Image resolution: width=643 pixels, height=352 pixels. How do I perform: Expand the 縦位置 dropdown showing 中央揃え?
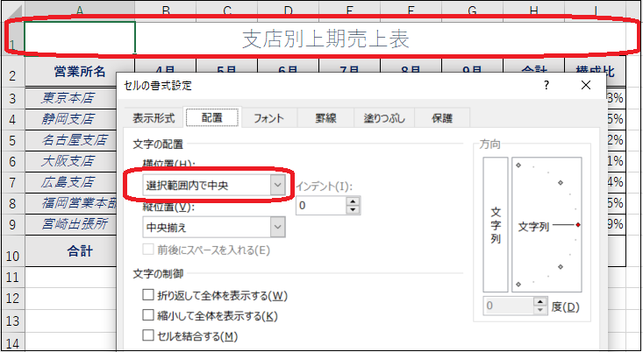(x=277, y=228)
